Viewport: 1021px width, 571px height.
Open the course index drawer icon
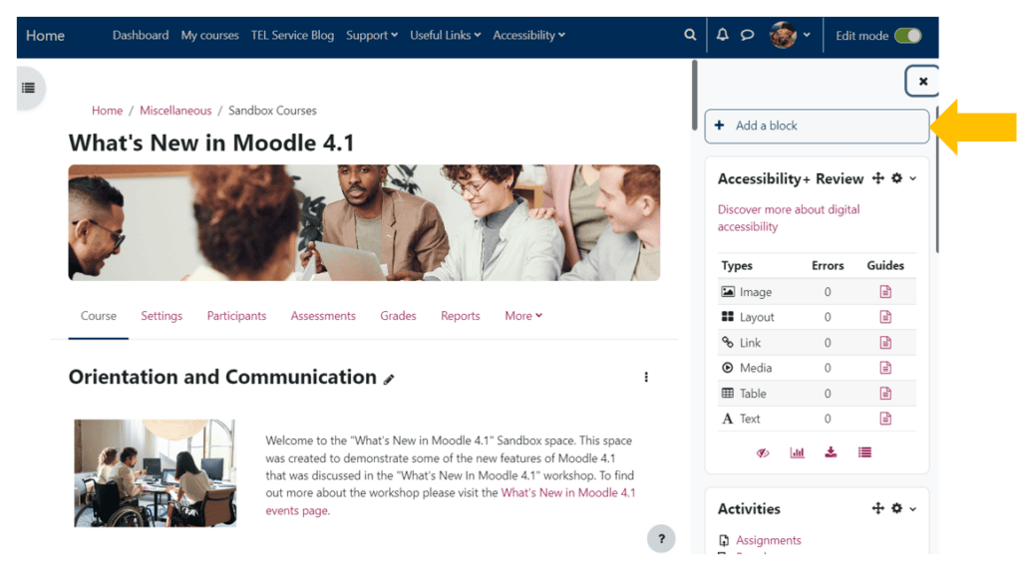click(x=29, y=88)
